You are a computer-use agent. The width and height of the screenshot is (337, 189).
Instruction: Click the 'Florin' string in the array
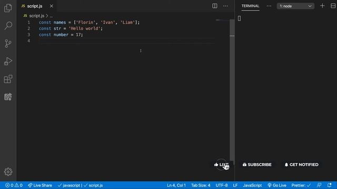tap(85, 22)
